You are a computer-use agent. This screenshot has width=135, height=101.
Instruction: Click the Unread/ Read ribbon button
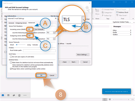(x=108, y=9)
